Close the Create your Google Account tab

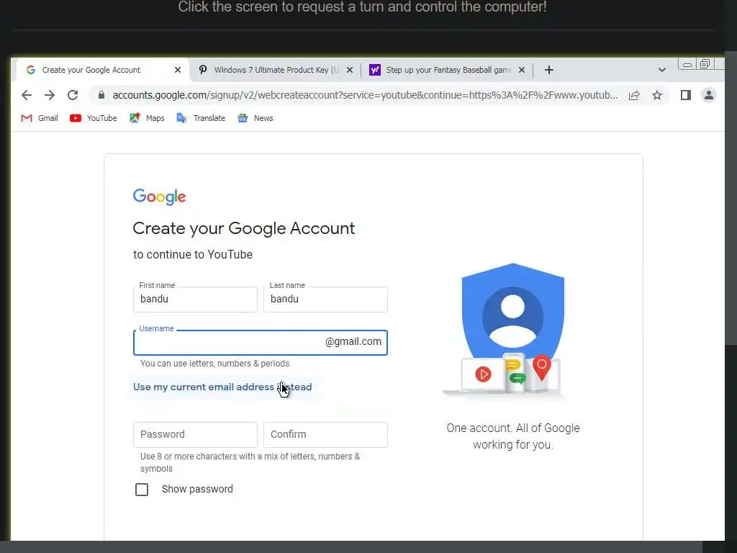pos(178,70)
